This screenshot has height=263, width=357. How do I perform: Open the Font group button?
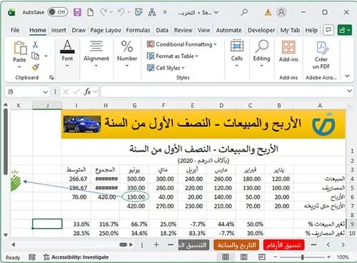[67, 54]
